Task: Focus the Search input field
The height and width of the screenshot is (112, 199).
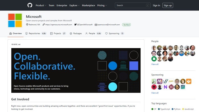Action: 133,5
